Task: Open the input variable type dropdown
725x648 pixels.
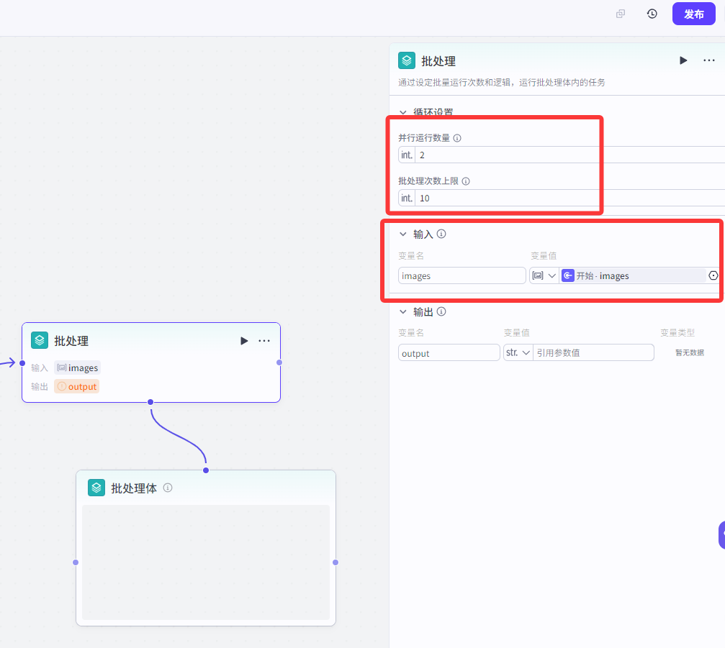Action: [544, 275]
